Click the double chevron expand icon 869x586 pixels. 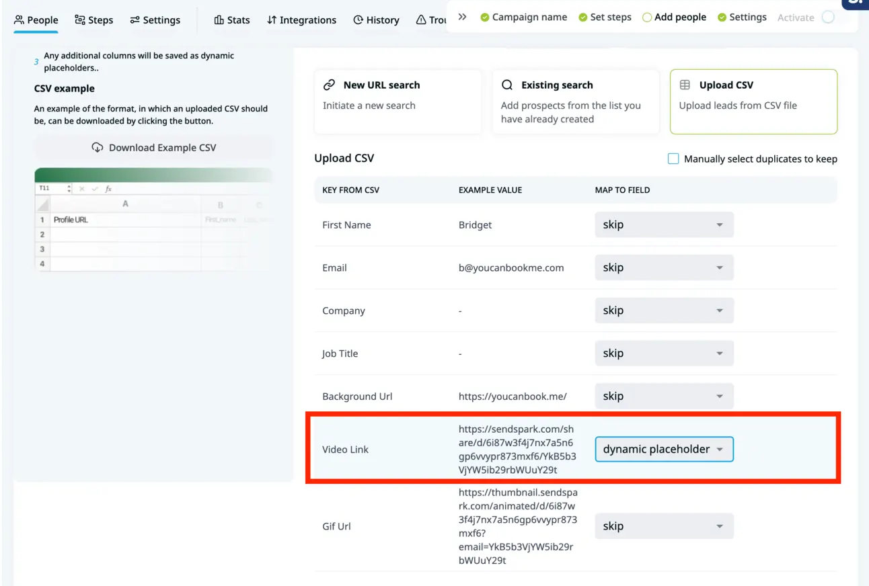[x=463, y=17]
